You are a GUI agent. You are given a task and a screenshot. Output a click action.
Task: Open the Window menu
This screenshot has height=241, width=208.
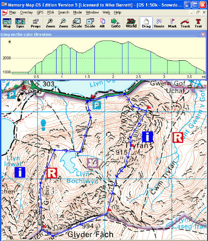[x=92, y=12]
